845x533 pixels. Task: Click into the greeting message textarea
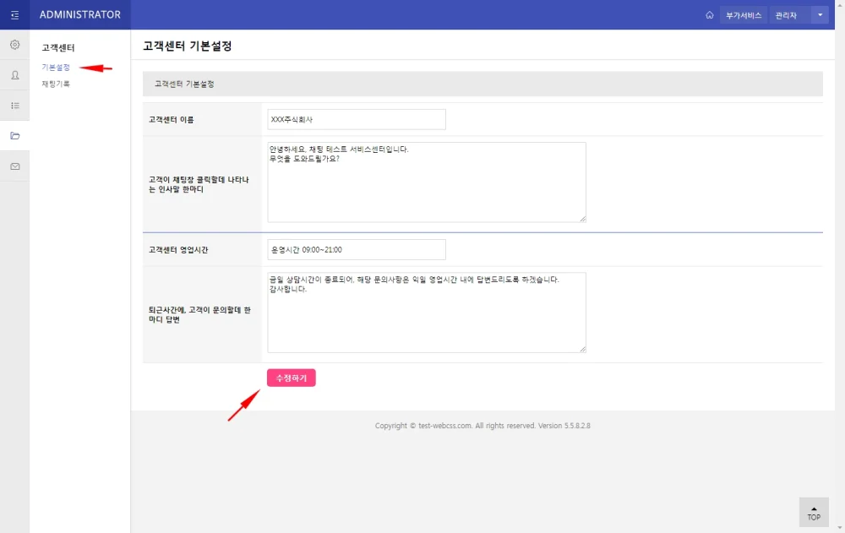(x=427, y=182)
